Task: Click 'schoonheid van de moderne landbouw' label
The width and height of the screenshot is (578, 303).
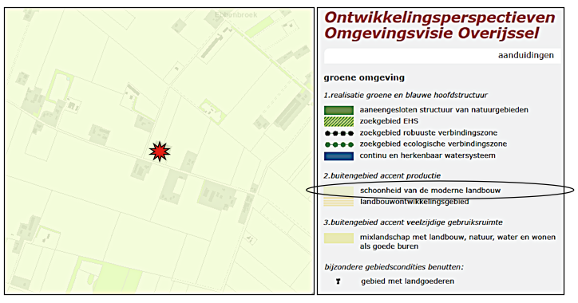Action: point(430,191)
